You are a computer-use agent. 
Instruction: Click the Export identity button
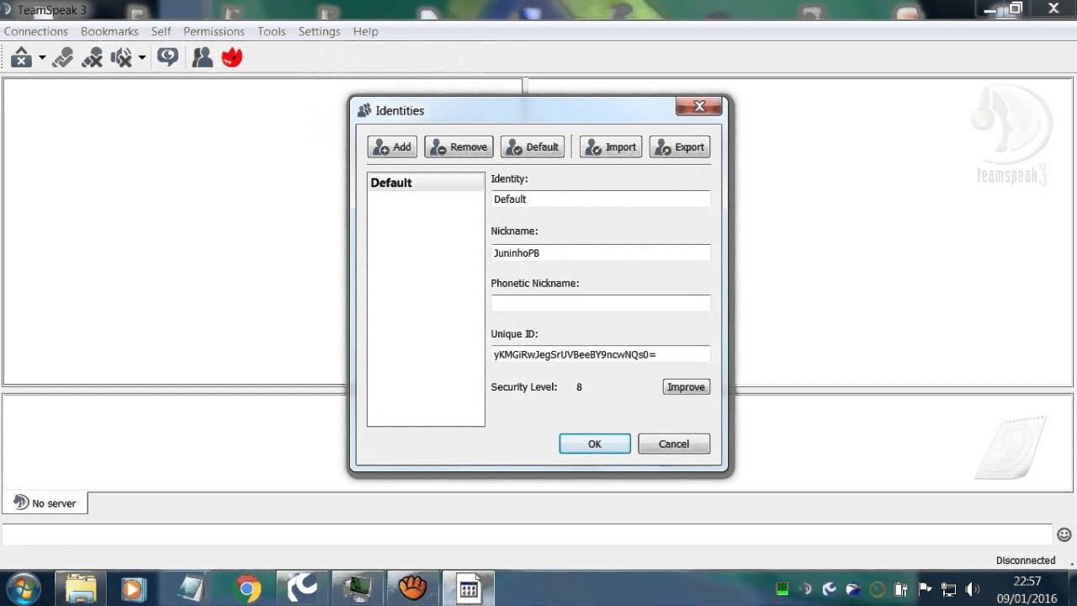click(x=680, y=147)
